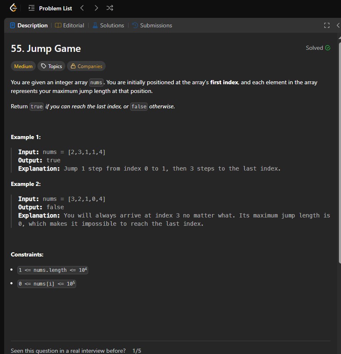Viewport: 341px width, 354px height.
Task: Expand the Topics tag
Action: click(x=51, y=66)
